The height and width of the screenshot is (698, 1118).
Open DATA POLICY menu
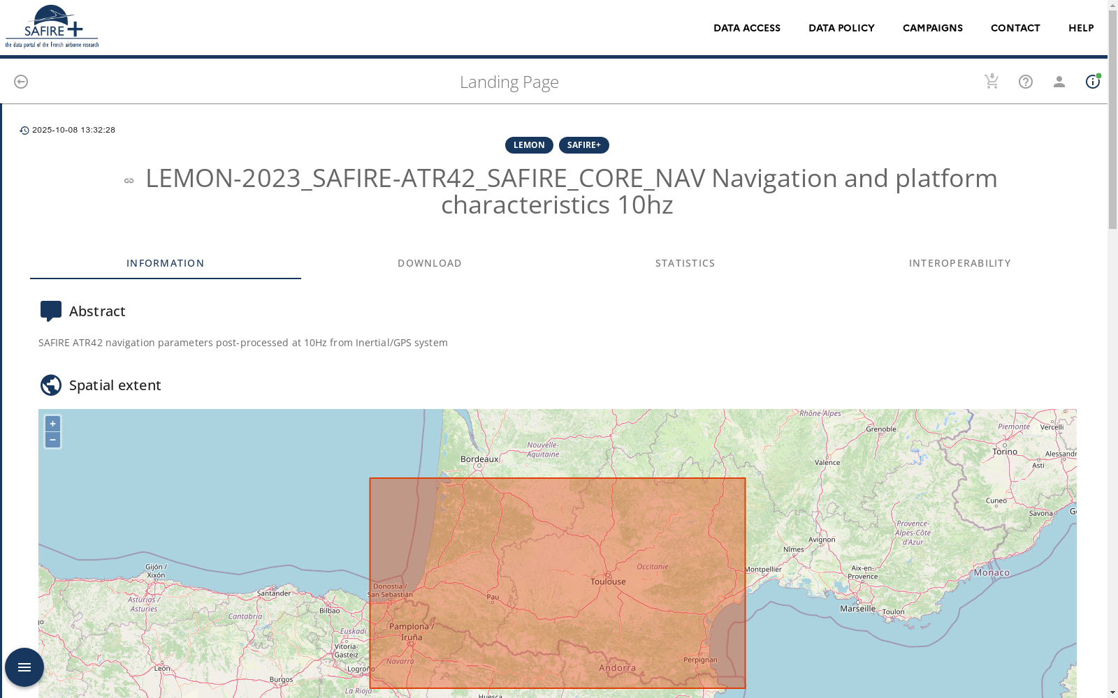841,28
